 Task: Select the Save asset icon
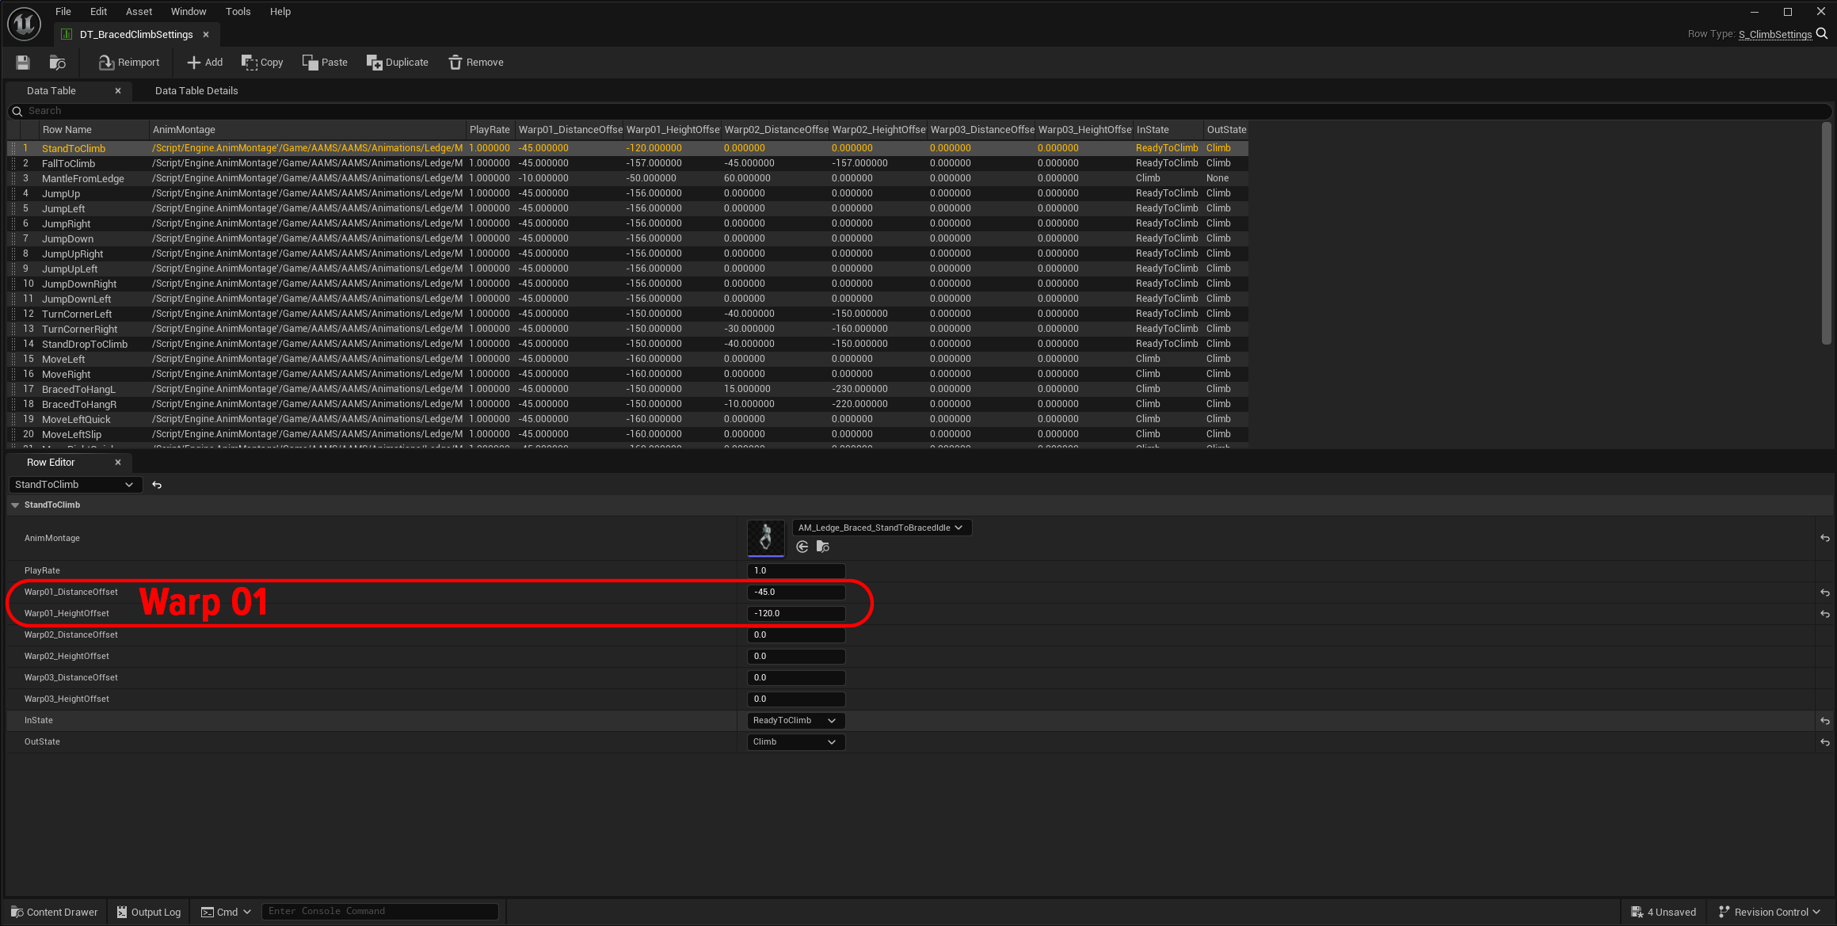pos(22,62)
